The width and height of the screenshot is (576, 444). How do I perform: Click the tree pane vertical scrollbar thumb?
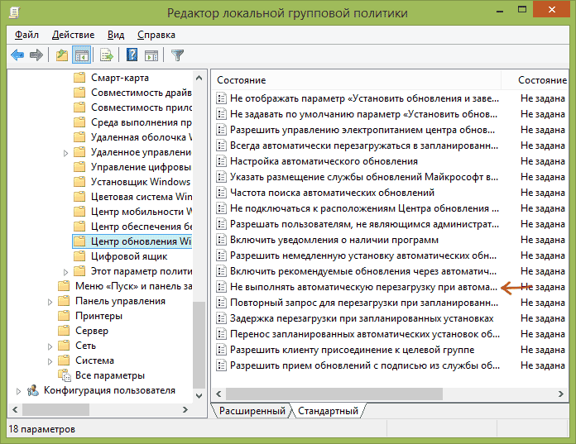coord(199,345)
